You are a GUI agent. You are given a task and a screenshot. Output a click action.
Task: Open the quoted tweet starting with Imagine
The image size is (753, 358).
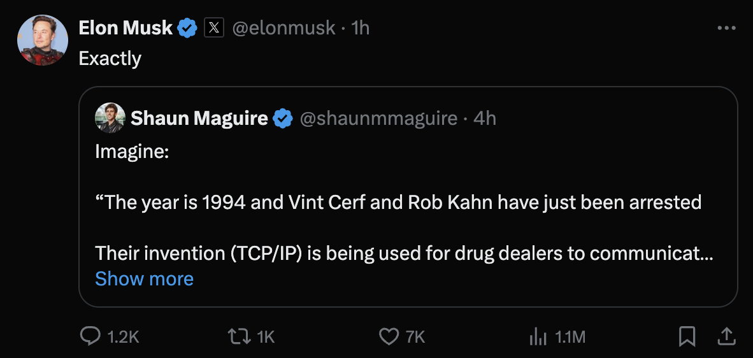tap(408, 204)
